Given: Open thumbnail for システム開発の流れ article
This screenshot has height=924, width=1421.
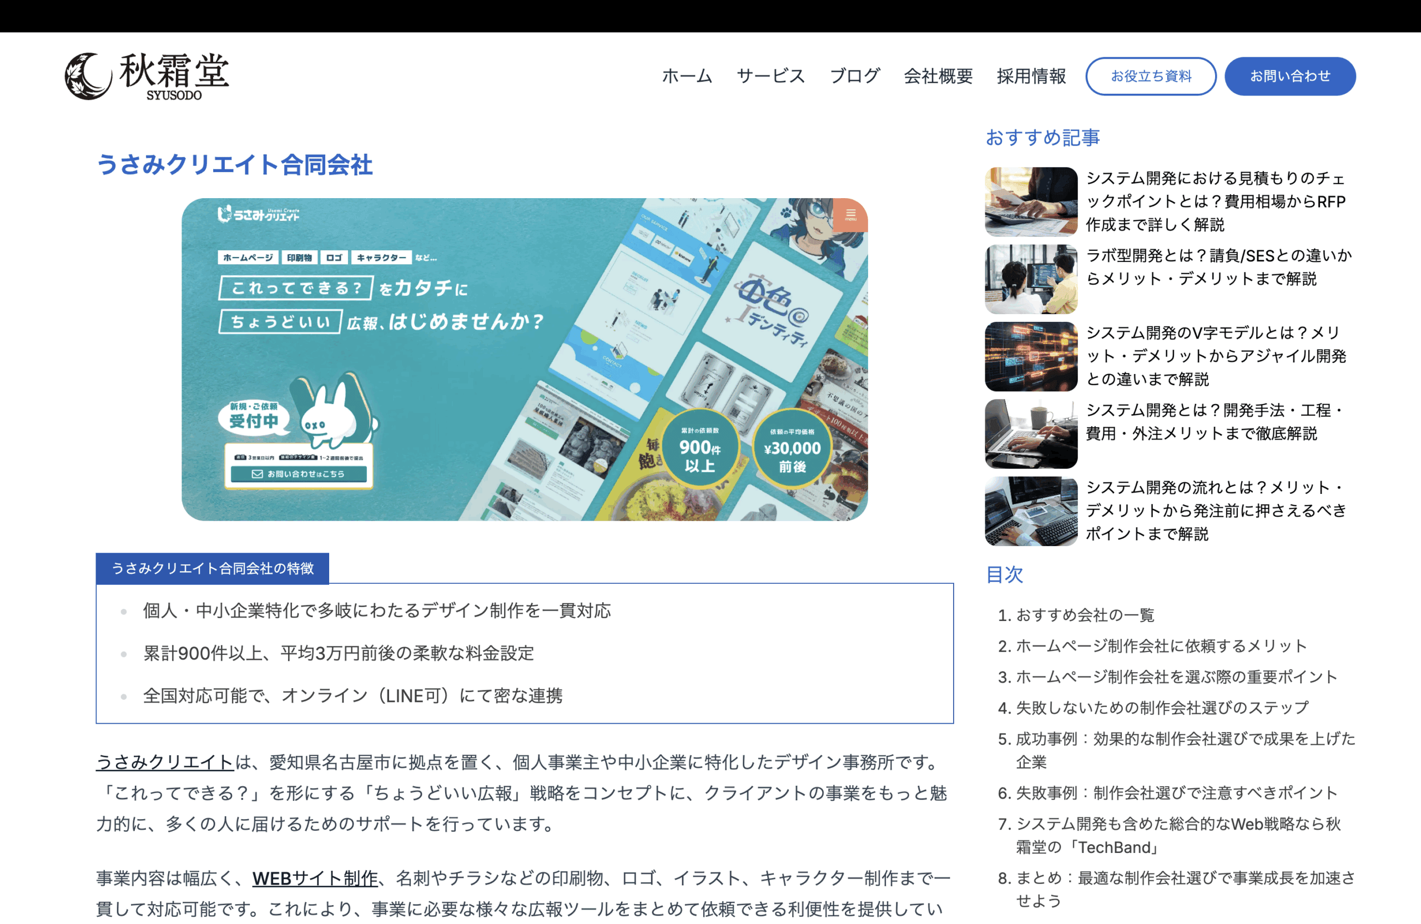Looking at the screenshot, I should [x=1031, y=511].
